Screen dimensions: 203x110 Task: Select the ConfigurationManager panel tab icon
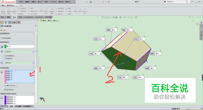(x=10, y=22)
